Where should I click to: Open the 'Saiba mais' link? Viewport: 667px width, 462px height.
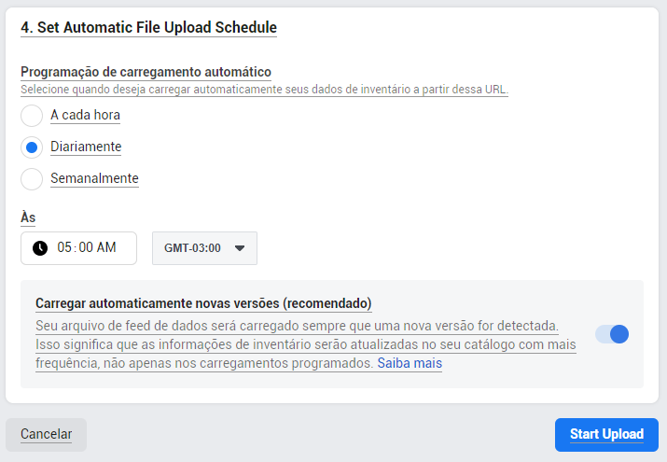click(410, 363)
